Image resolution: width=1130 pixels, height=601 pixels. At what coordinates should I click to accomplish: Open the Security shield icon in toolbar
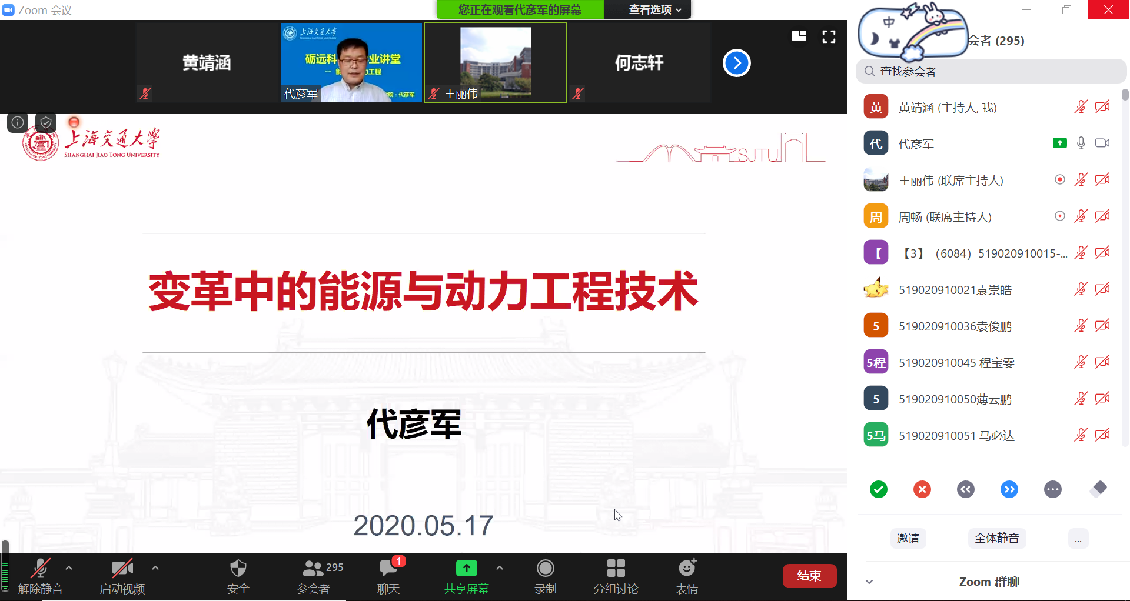click(238, 569)
